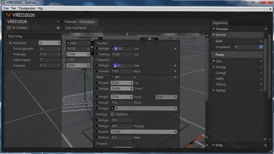Viewport: 274px width, 154px height.
Task: Click the right panel's scroll-down arrow
Action: point(265,139)
